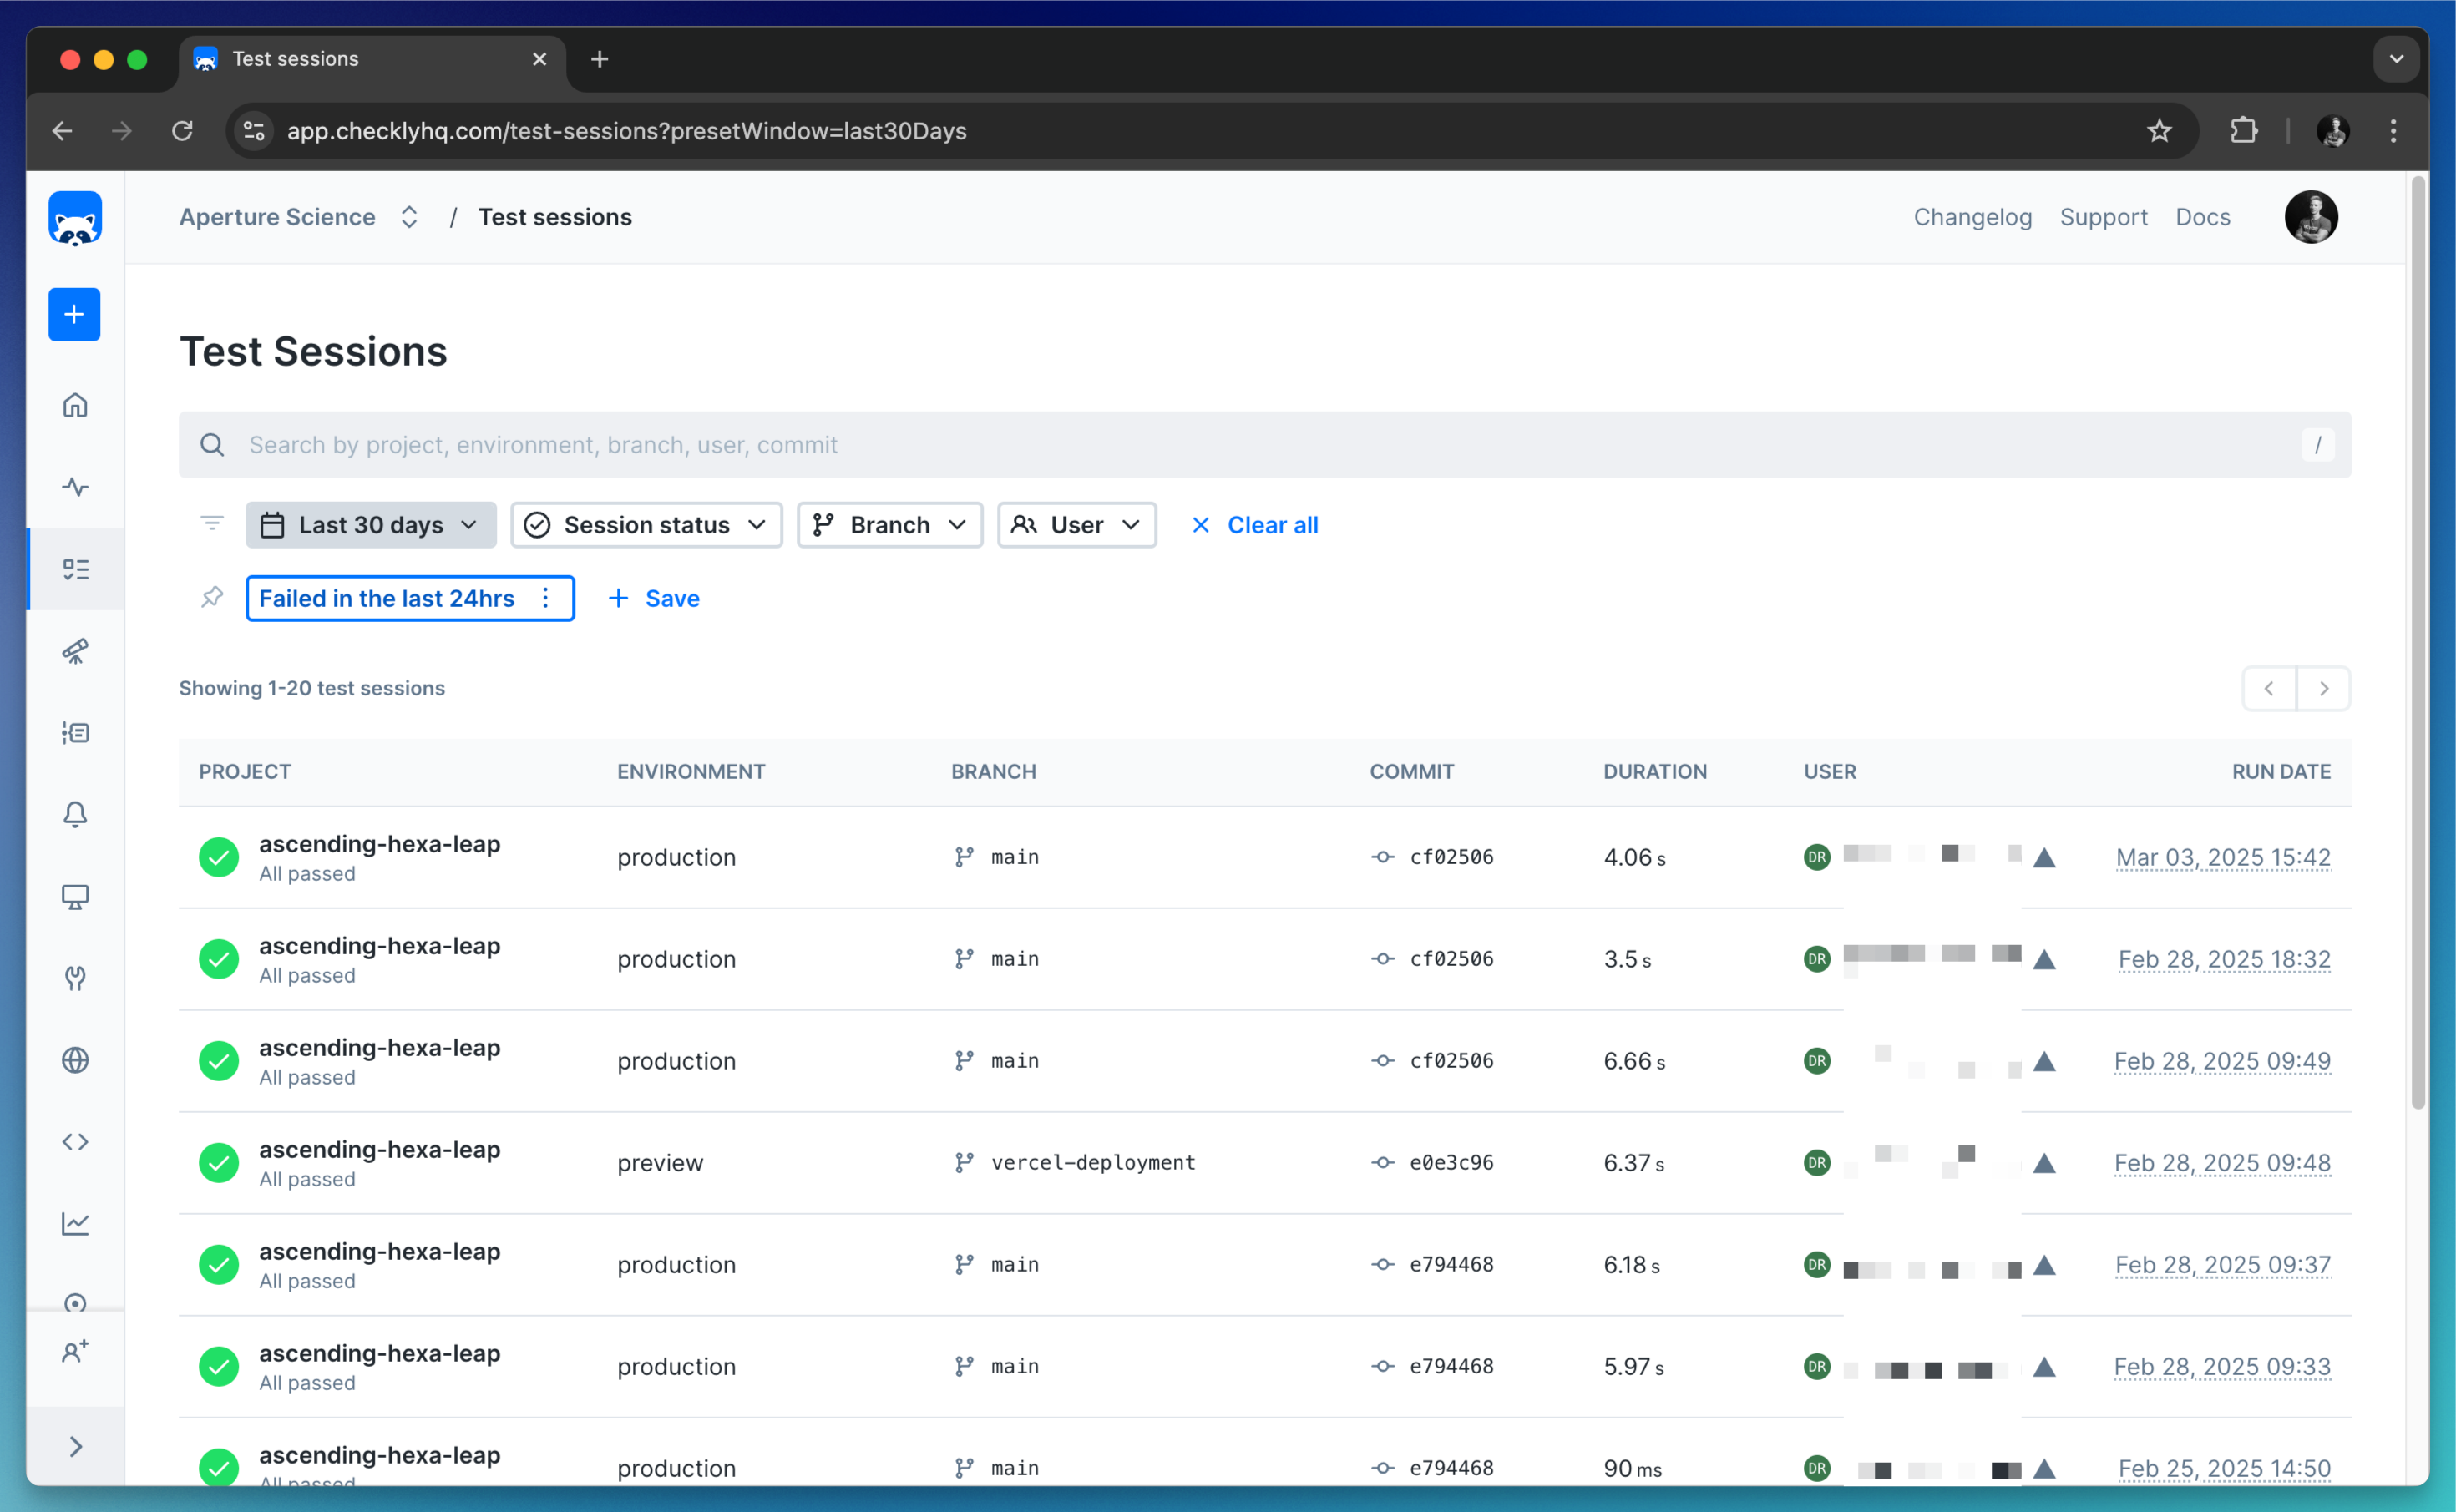Click the Clear all filters link
The width and height of the screenshot is (2456, 1512).
(x=1255, y=525)
